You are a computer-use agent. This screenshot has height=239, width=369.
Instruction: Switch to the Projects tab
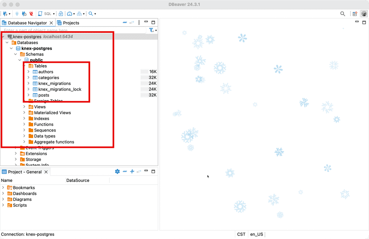68,23
